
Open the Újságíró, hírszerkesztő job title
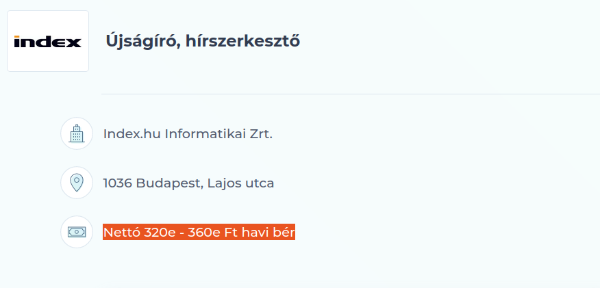pyautogui.click(x=203, y=41)
